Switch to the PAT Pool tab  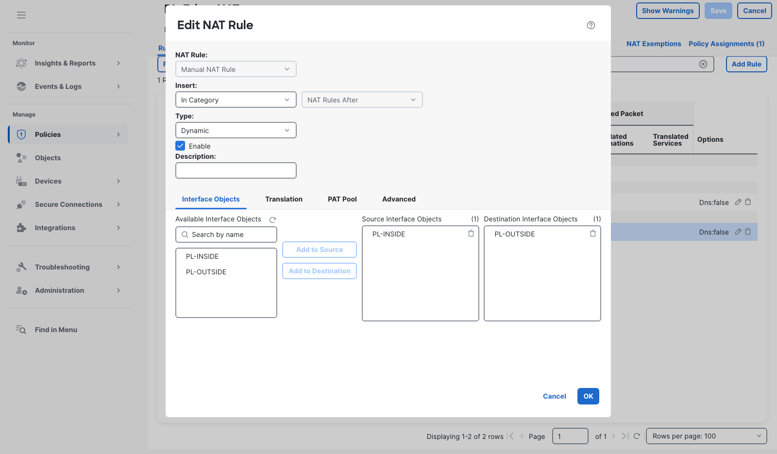[342, 199]
